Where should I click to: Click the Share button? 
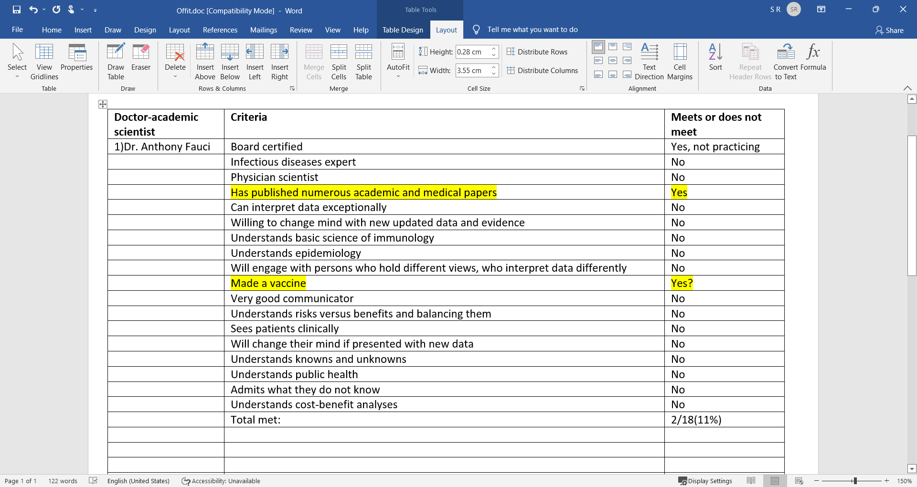pos(889,30)
